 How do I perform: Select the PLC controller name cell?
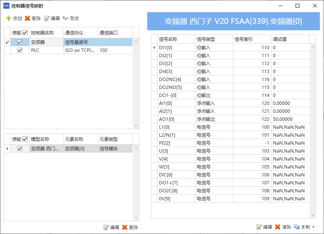46,50
